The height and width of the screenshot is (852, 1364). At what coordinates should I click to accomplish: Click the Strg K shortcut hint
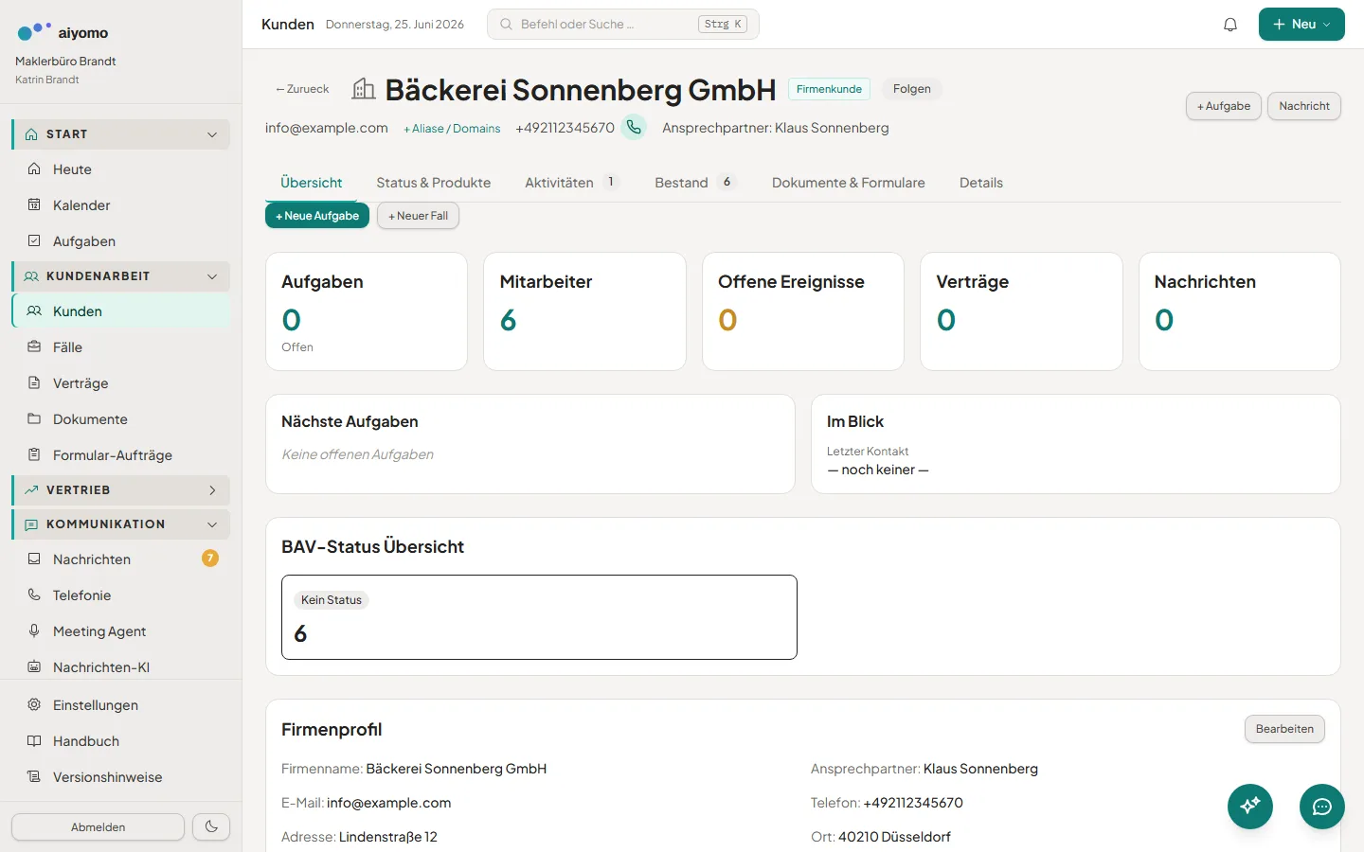(723, 25)
